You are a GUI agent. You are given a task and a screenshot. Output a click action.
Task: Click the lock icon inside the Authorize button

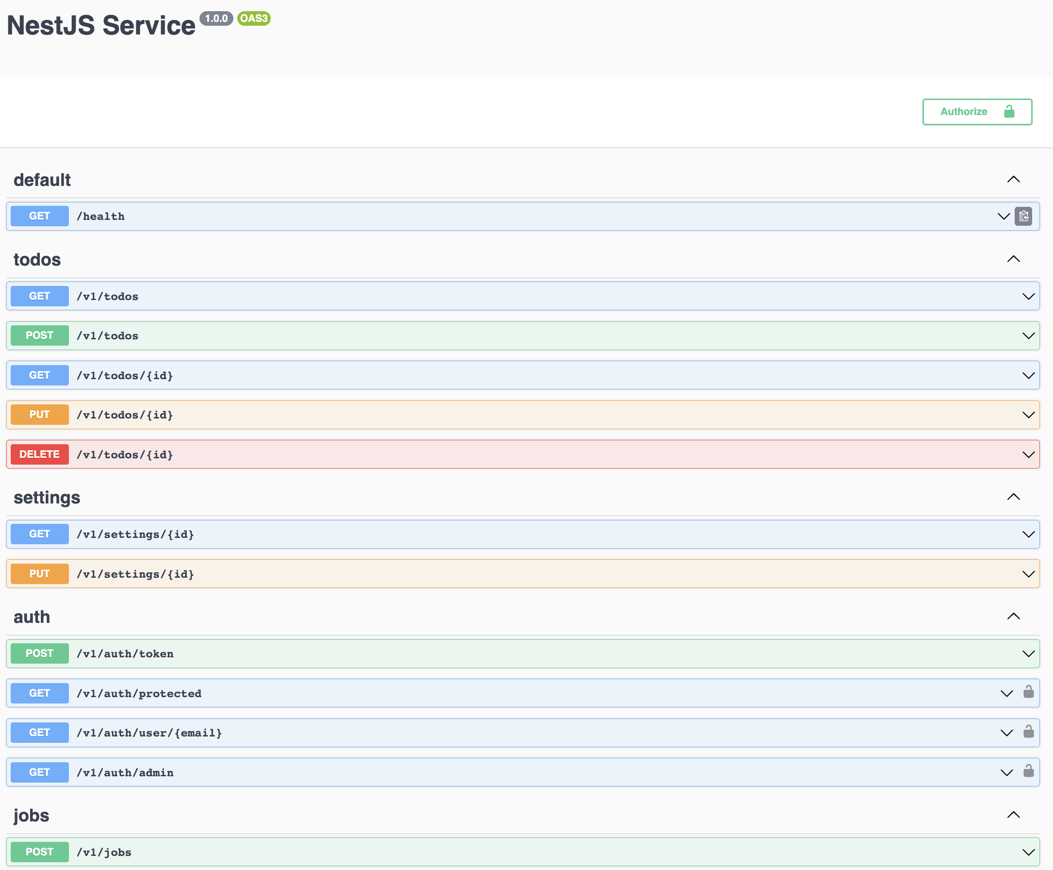click(1009, 111)
